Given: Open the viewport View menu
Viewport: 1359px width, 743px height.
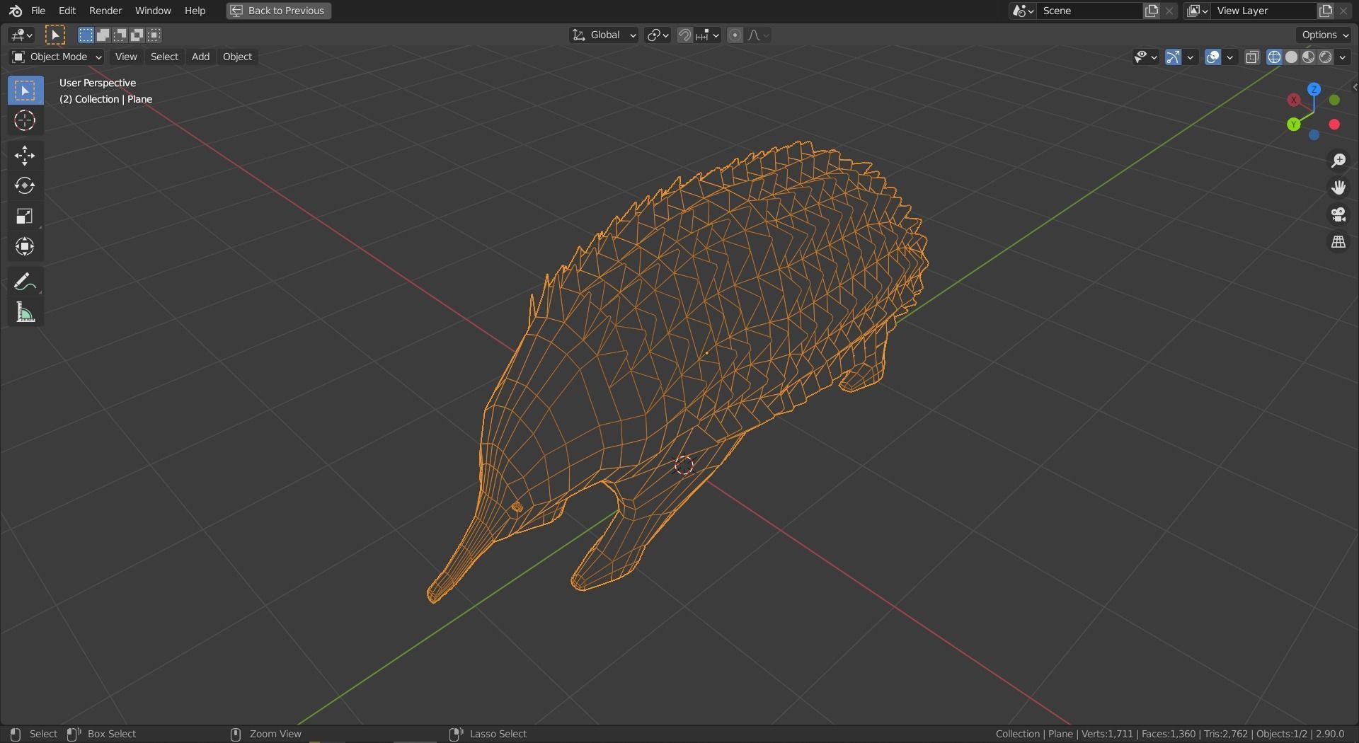Looking at the screenshot, I should (126, 57).
